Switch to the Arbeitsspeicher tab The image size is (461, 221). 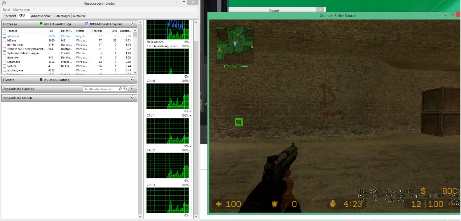tap(41, 16)
